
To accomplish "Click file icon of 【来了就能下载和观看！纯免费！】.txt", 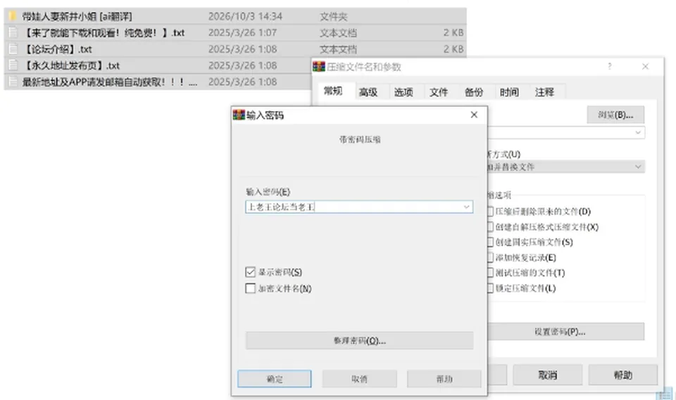I will coord(13,33).
